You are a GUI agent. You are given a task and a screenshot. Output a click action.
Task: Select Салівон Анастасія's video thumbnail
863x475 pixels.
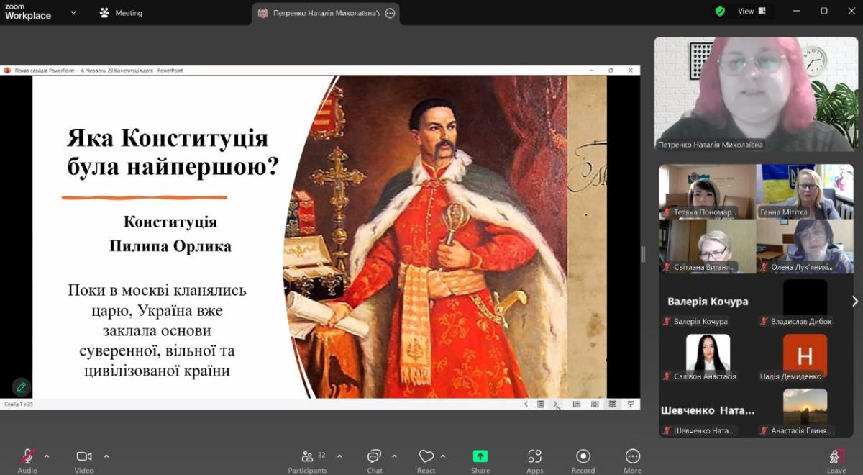coord(708,357)
